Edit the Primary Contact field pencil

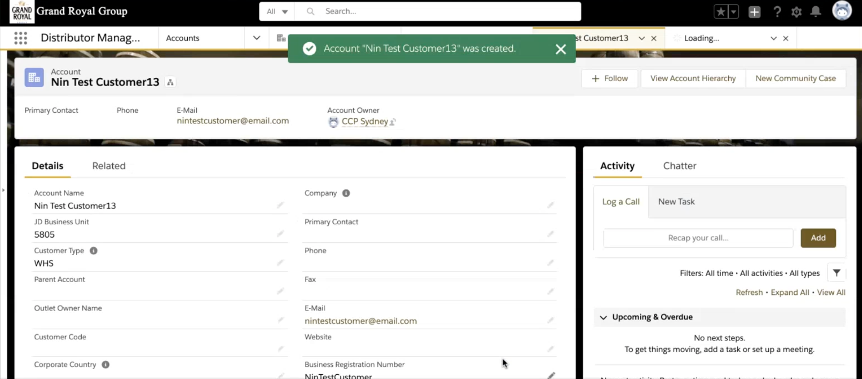[x=550, y=234]
